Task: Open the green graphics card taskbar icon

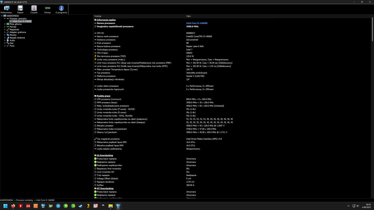Action: tap(51, 206)
